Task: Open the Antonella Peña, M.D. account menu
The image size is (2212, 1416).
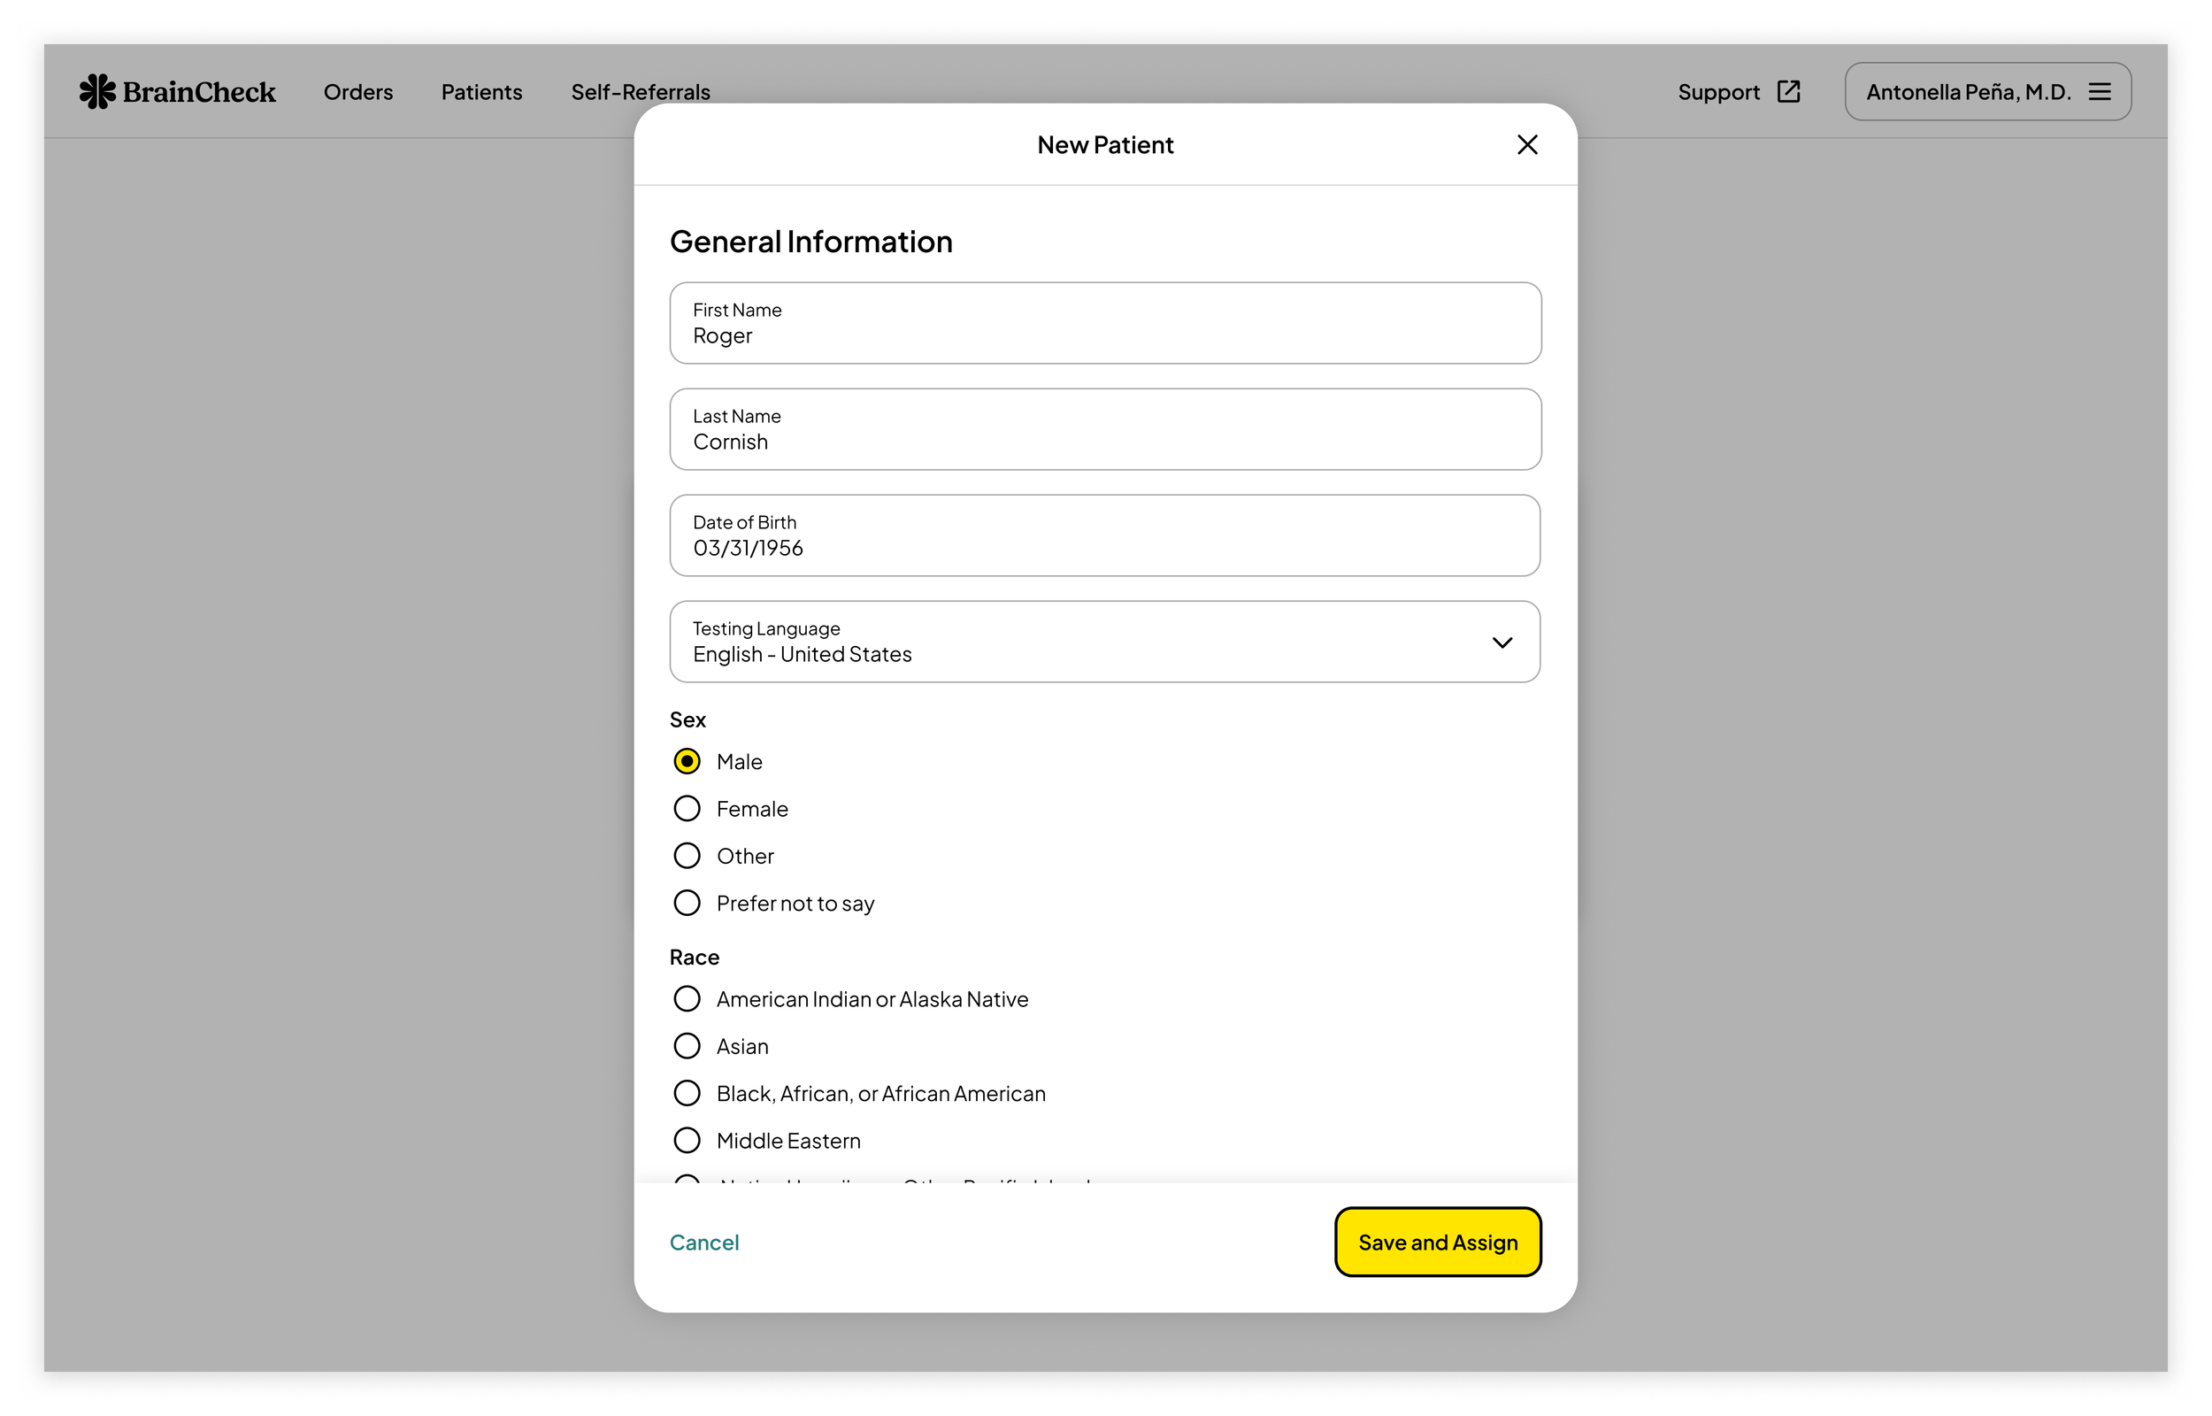Action: click(x=1967, y=92)
